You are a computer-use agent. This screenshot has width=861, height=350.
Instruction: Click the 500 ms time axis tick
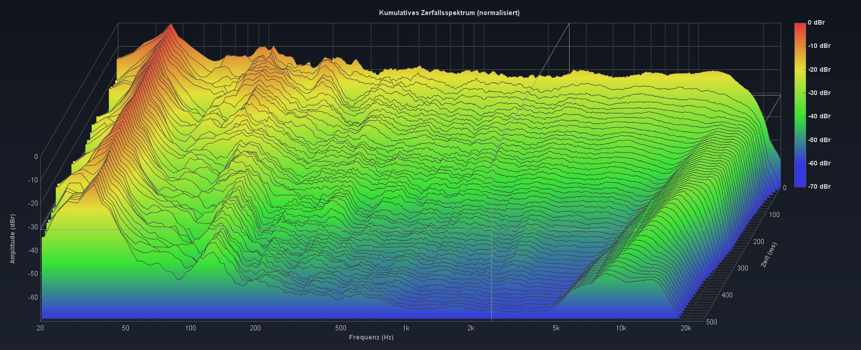coord(711,322)
